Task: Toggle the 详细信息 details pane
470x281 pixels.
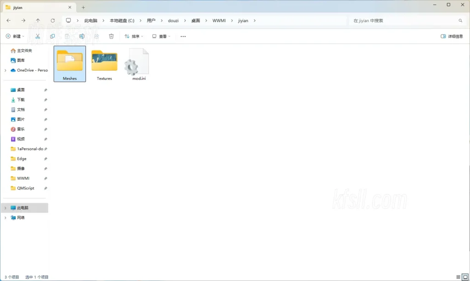Action: pos(452,36)
